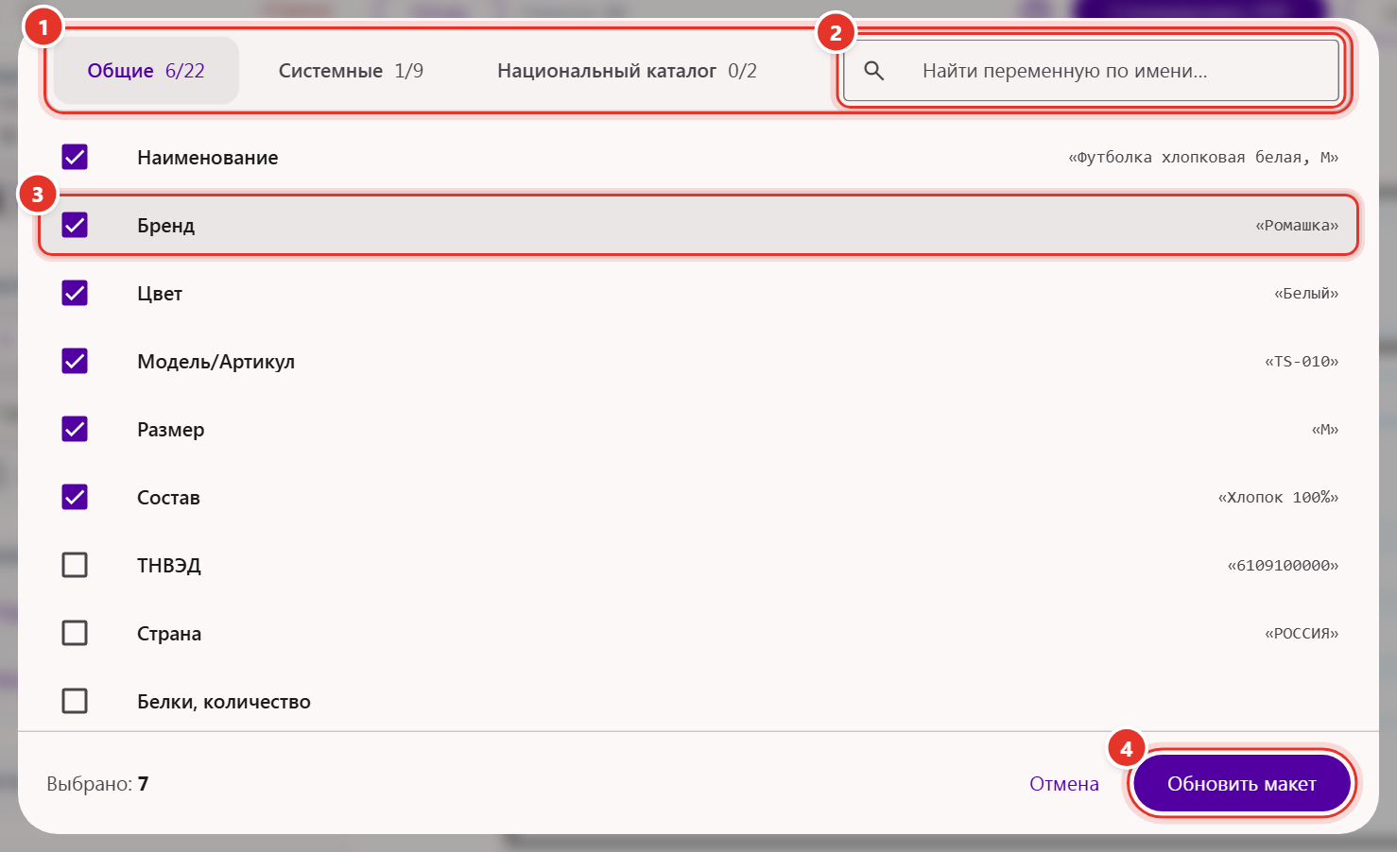Click the ТНВЭД label text
The height and width of the screenshot is (852, 1397).
tap(169, 566)
